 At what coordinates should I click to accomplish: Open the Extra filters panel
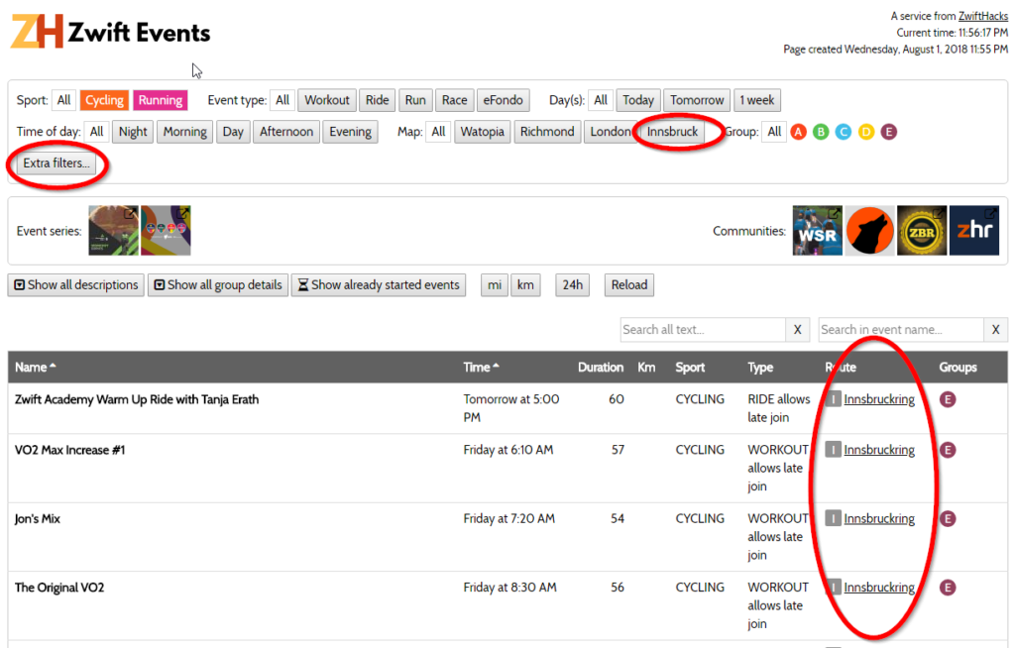pos(56,163)
